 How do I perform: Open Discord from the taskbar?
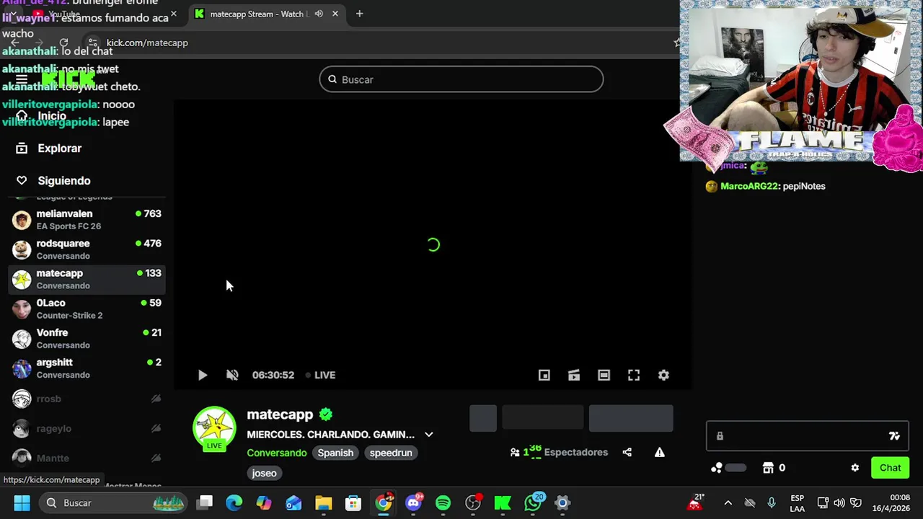click(413, 502)
